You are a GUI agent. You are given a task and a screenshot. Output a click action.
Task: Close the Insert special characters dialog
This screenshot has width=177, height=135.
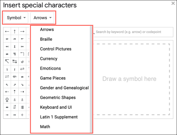pos(173,4)
